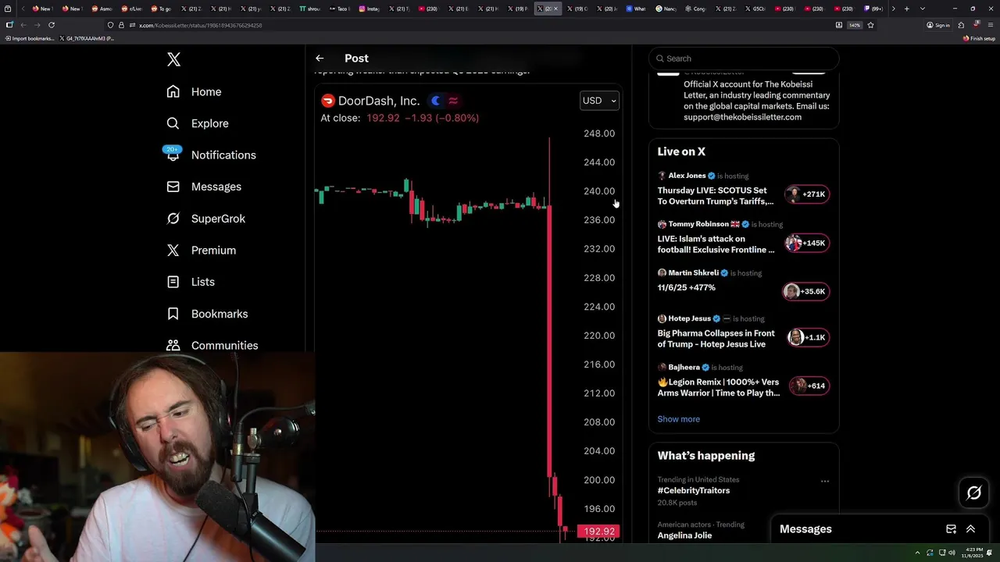Image resolution: width=1000 pixels, height=562 pixels.
Task: Open the #CelebrityTraitors trending topic
Action: 693,490
